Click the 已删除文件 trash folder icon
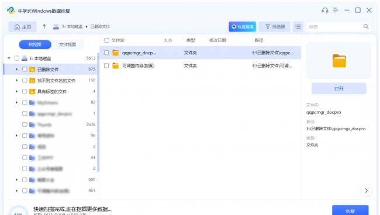Viewport: 380px width, 215px height. [32, 70]
